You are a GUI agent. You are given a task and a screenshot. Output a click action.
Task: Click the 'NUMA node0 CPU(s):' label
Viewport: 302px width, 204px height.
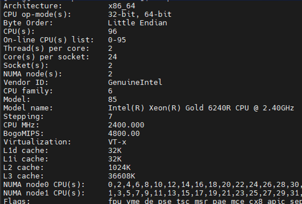[x=44, y=184]
